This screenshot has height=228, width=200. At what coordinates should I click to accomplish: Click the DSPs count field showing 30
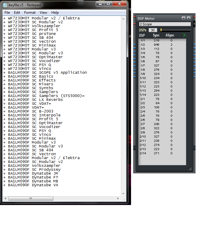(x=153, y=30)
